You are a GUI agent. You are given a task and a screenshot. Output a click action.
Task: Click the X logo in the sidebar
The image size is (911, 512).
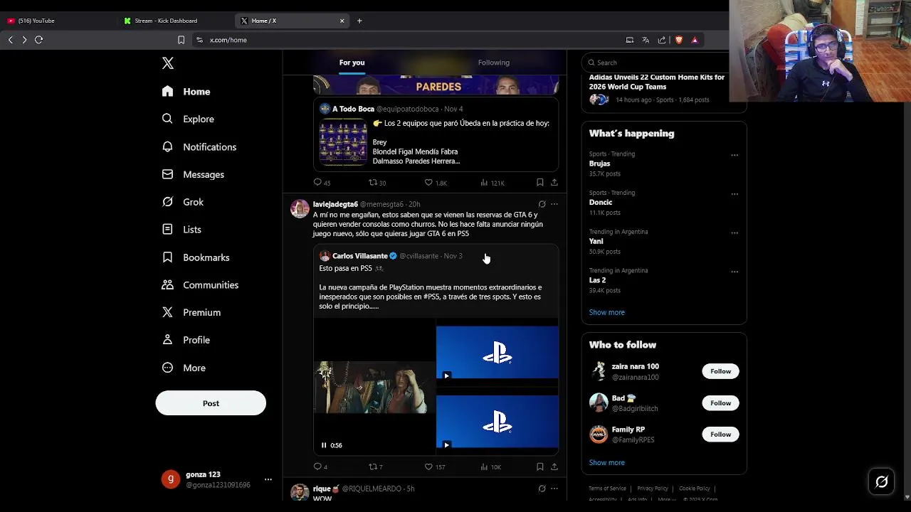point(168,63)
